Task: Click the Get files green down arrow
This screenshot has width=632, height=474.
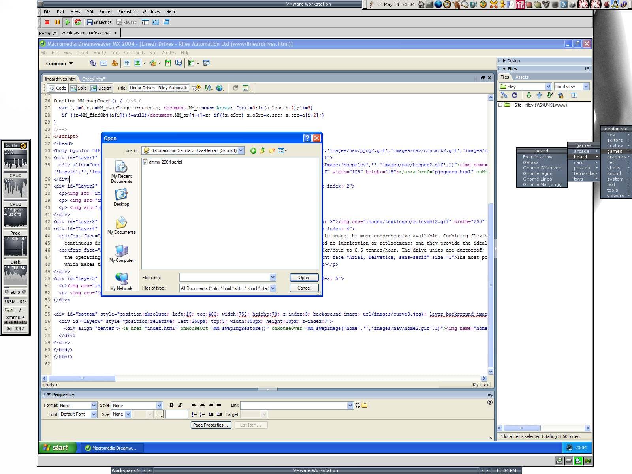Action: pos(529,95)
